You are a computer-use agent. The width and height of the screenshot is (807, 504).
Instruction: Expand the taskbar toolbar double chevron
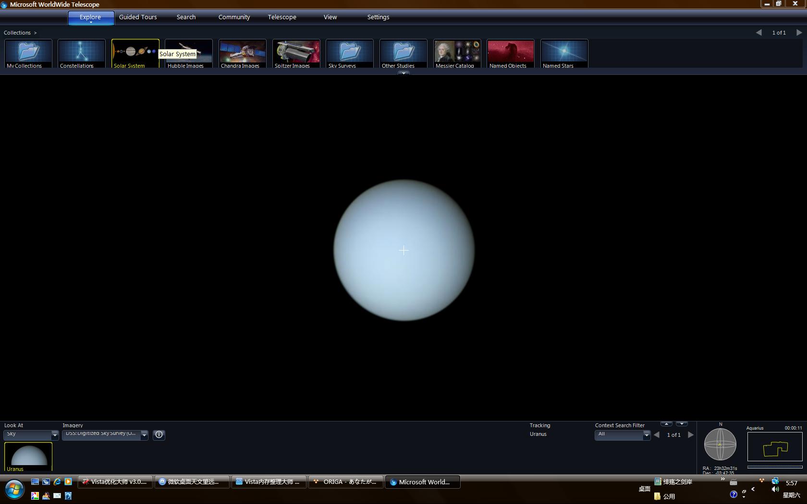722,479
